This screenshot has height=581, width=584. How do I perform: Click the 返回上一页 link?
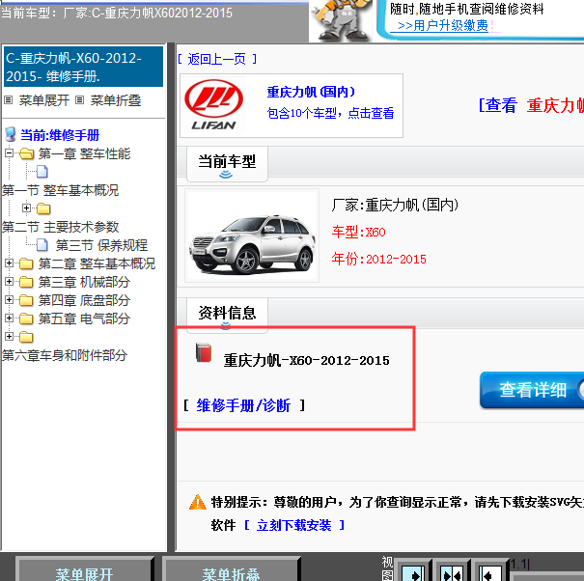(x=217, y=59)
